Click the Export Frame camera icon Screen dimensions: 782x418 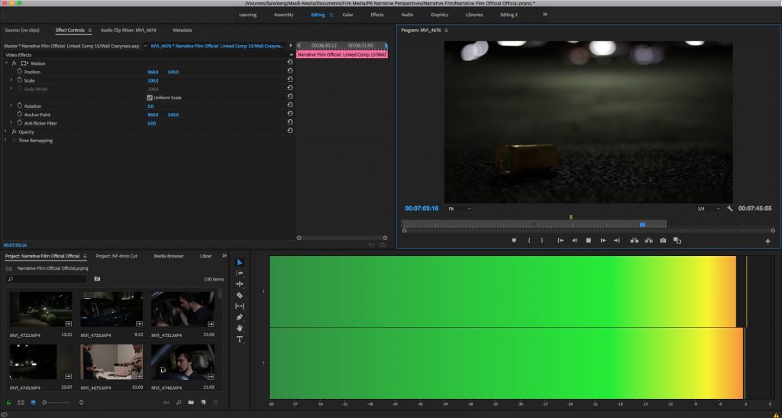click(663, 240)
